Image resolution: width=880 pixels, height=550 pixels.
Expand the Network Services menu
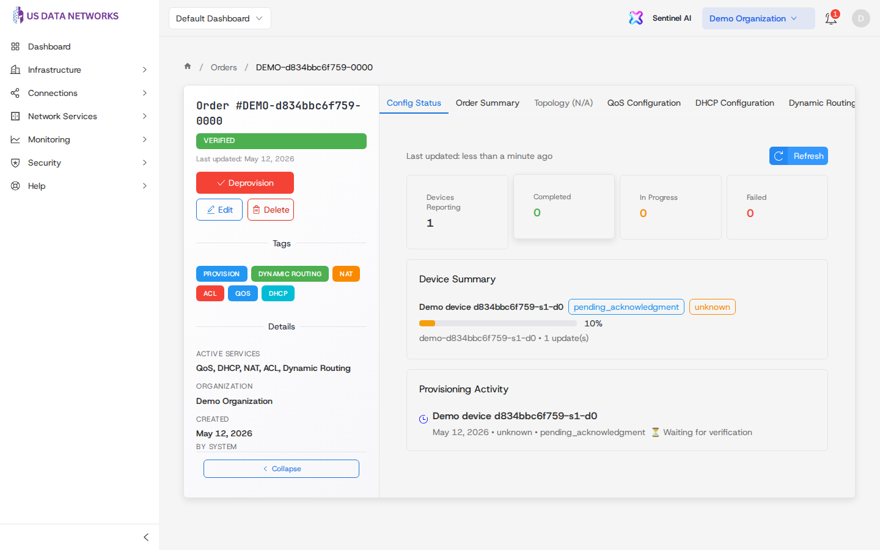pos(145,116)
